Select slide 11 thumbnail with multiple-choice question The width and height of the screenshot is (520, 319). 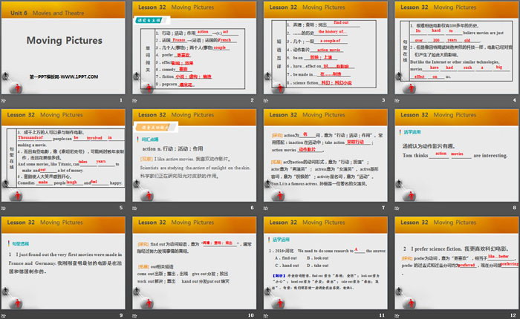tap(325, 263)
